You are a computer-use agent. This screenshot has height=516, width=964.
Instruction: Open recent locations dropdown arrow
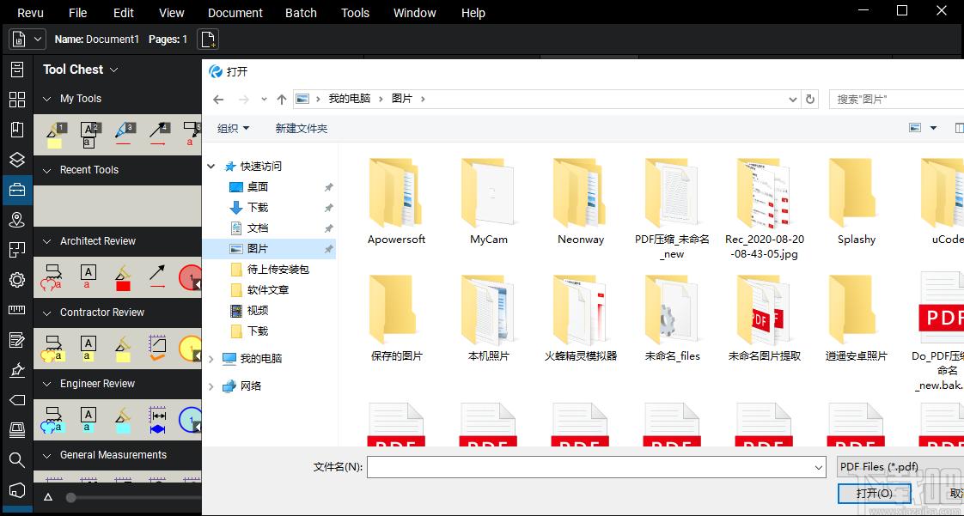coord(264,100)
